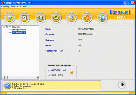Click the Model label
This screenshot has height=95, width=136.
click(x=48, y=29)
